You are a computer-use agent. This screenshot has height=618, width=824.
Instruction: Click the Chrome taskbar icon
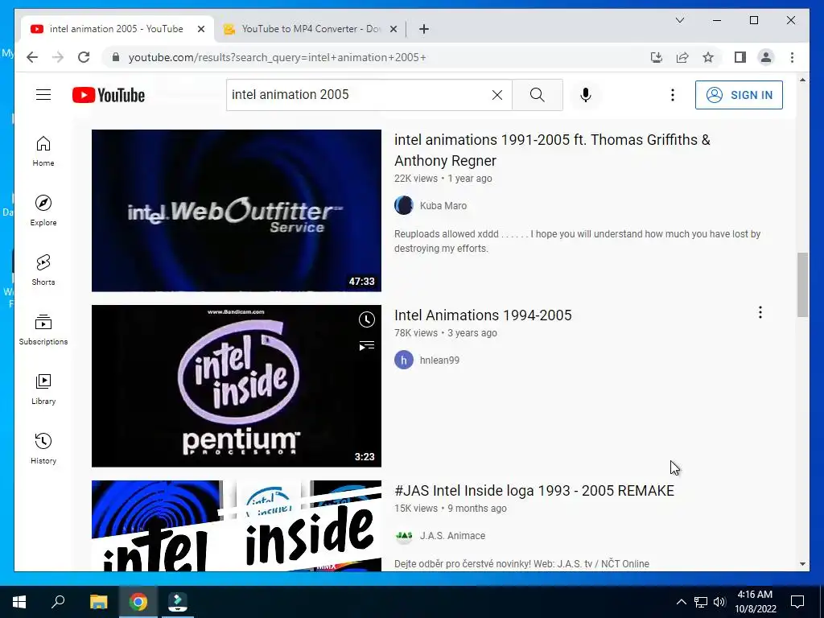tap(138, 602)
